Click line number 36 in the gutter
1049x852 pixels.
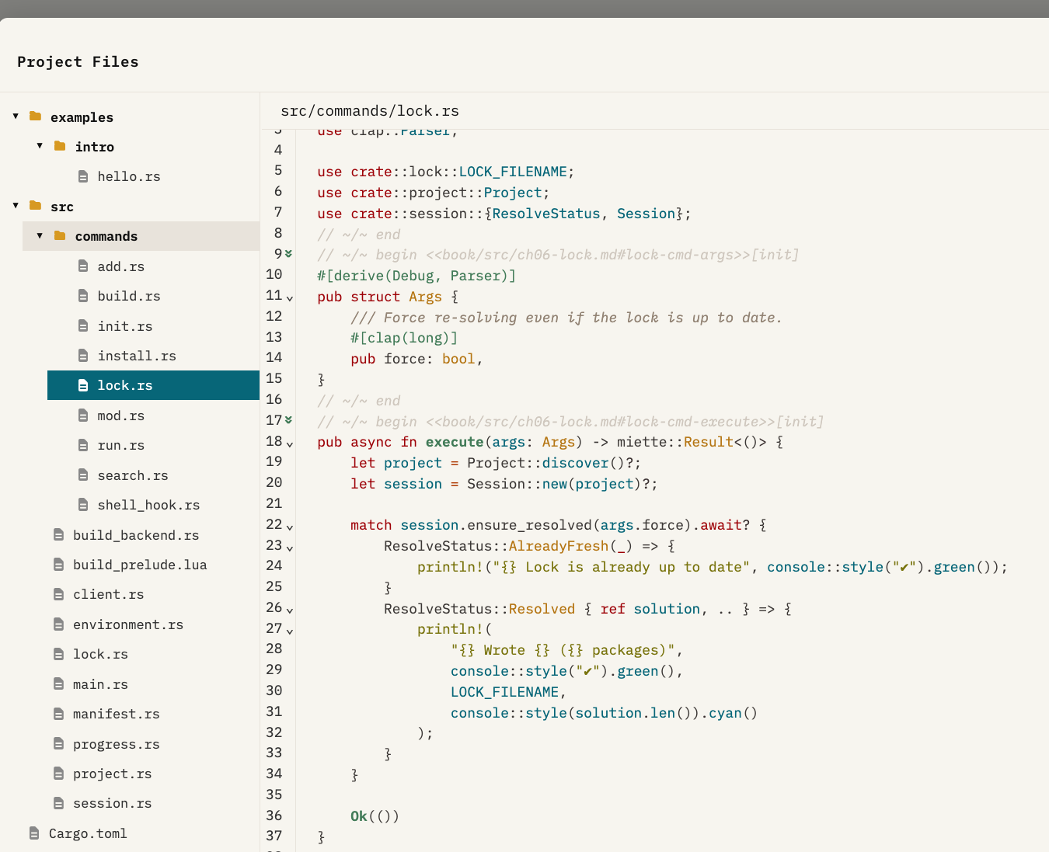[274, 815]
